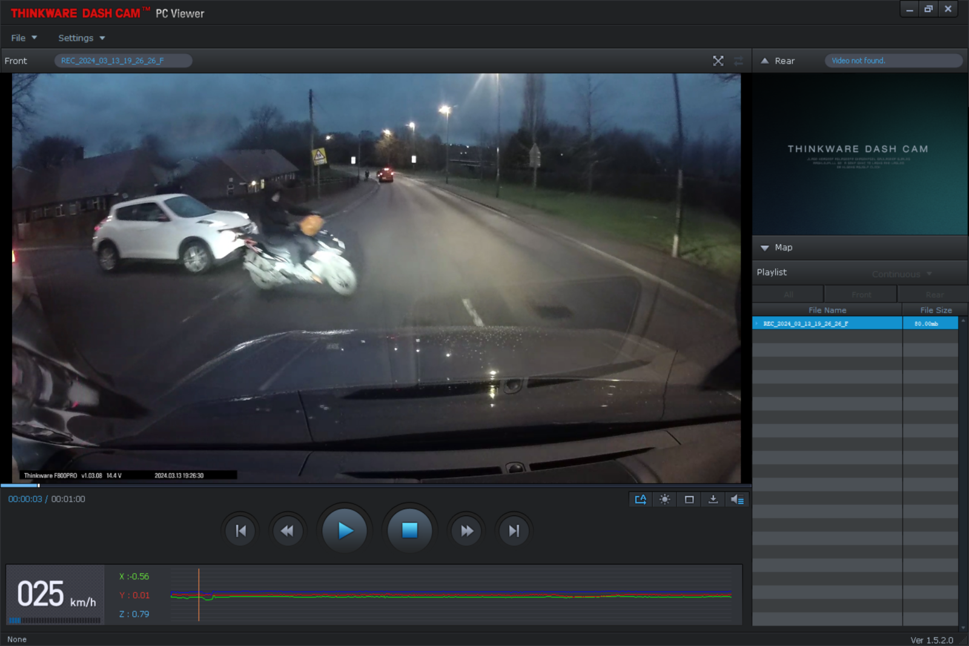Click the None status bar text
Image resolution: width=969 pixels, height=646 pixels.
tap(17, 639)
